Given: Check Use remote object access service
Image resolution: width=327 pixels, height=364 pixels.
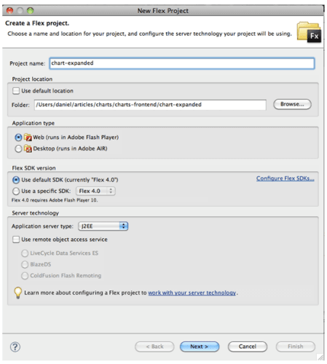Looking at the screenshot, I should click(x=16, y=240).
